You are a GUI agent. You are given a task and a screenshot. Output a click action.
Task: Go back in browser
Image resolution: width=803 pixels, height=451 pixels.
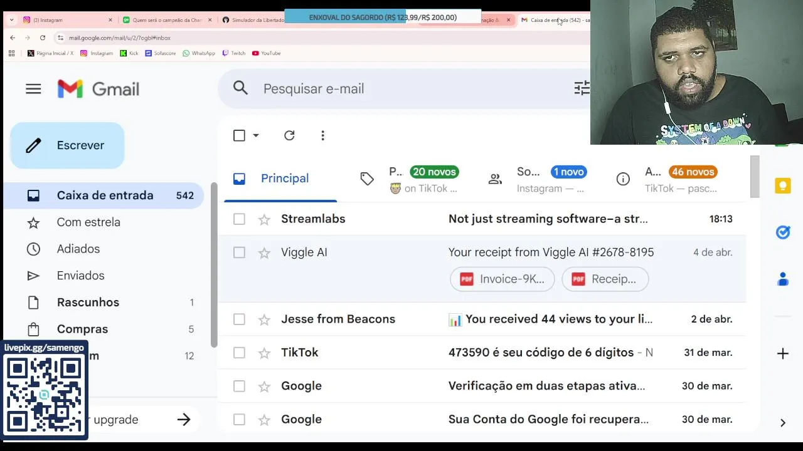pos(13,38)
